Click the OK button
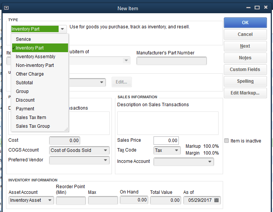The height and width of the screenshot is (212, 273). [x=245, y=23]
